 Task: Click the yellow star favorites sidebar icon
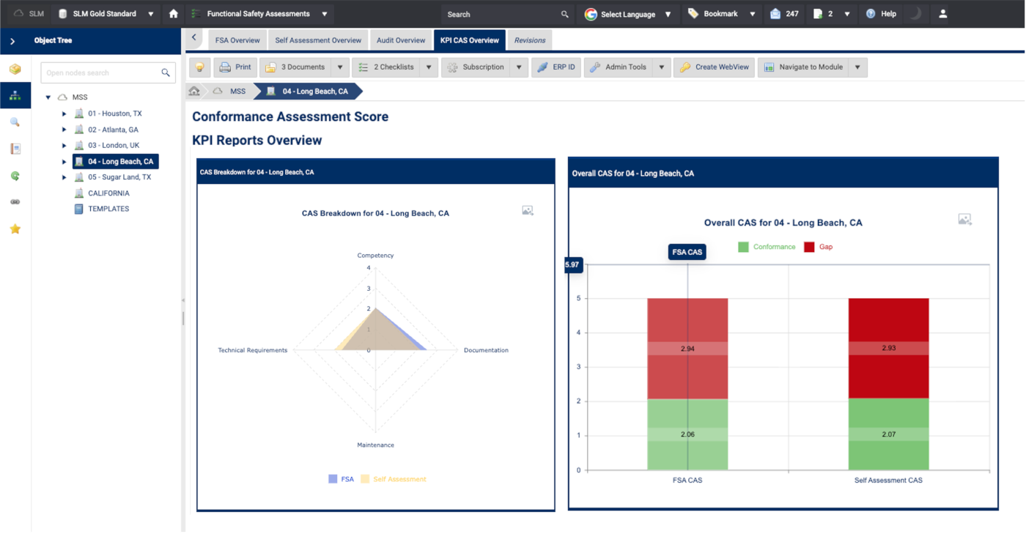coord(15,229)
